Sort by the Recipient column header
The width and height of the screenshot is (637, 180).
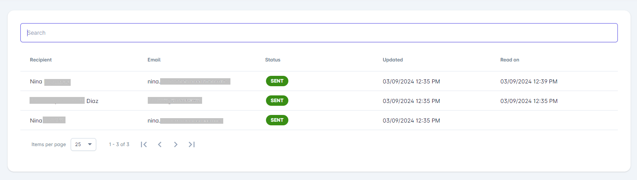(x=41, y=60)
